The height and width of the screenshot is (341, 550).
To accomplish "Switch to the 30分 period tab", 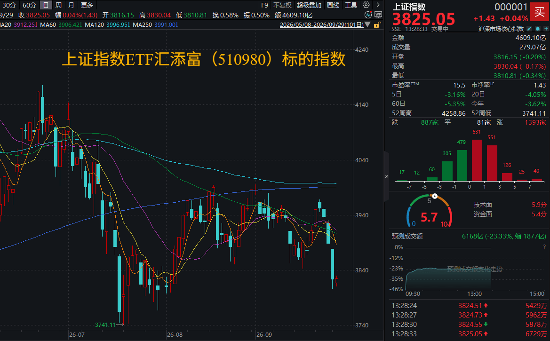I will [9, 5].
